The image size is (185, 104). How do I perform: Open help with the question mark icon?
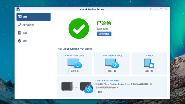tap(151, 9)
